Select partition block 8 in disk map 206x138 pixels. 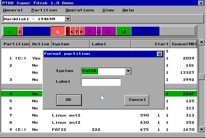(81, 31)
